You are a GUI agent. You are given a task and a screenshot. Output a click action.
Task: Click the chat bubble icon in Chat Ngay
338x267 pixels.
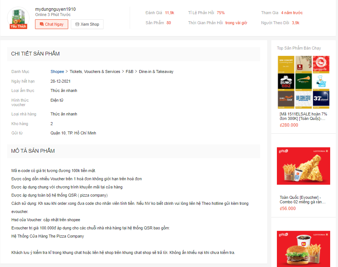tap(42, 24)
